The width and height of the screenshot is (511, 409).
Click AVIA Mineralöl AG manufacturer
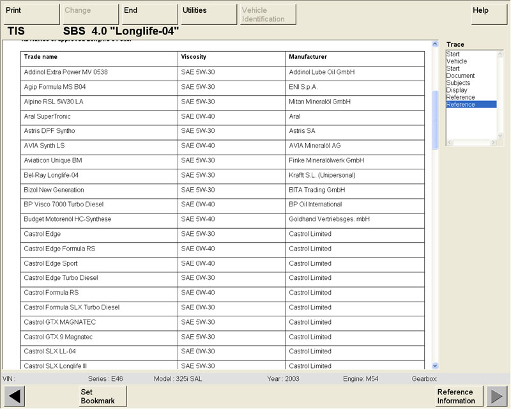(x=315, y=146)
